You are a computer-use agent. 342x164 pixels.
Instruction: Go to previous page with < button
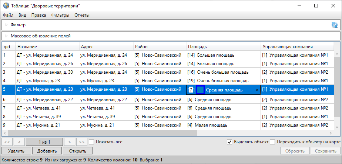[x=19, y=142]
